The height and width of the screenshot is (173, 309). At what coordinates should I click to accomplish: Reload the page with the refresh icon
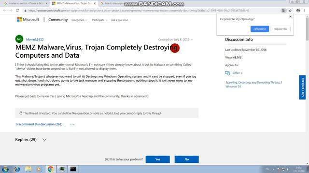click(17, 11)
